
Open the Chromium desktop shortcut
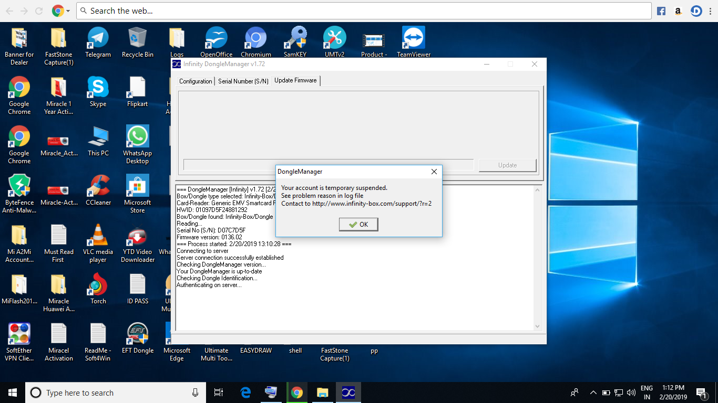coord(255,42)
